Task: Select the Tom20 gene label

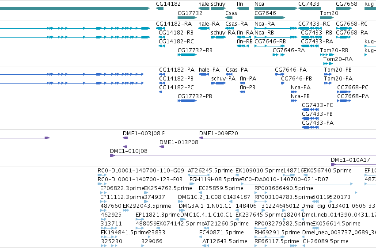Action: click(329, 13)
